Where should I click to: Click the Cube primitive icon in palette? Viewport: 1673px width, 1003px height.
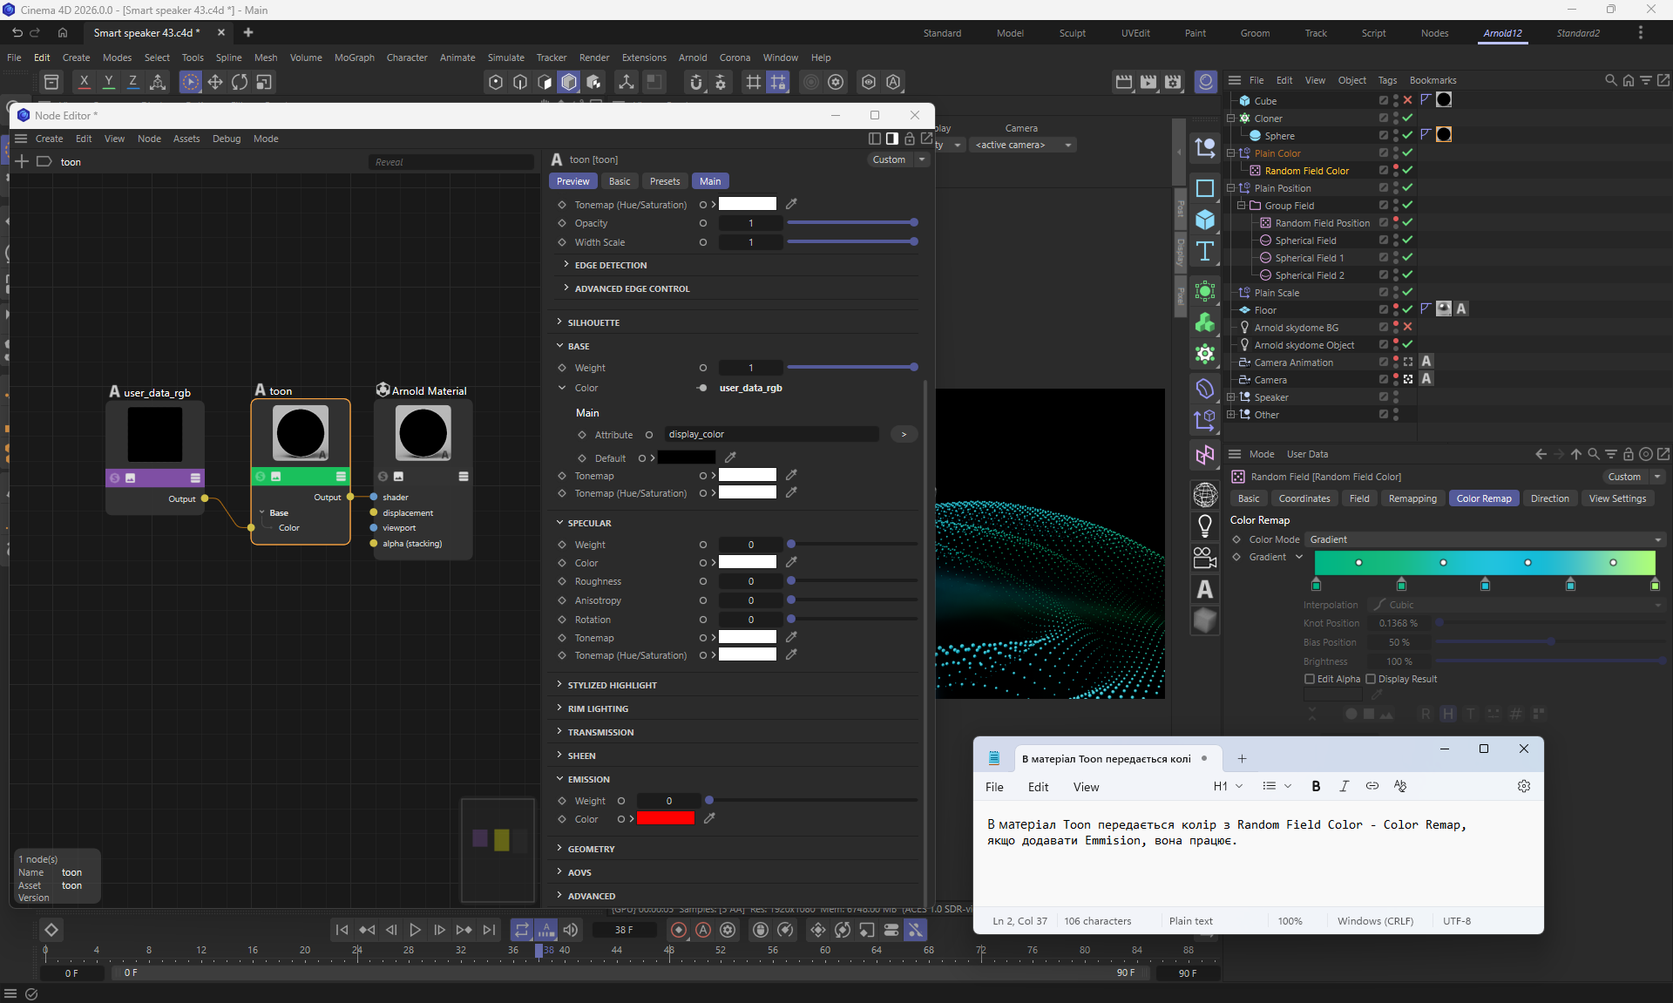1205,220
